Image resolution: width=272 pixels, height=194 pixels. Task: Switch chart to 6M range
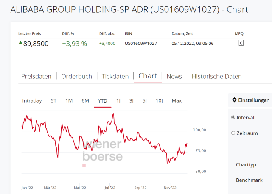click(x=85, y=100)
